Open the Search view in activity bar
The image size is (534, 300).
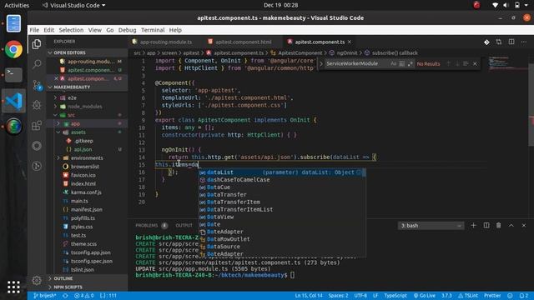(37, 64)
